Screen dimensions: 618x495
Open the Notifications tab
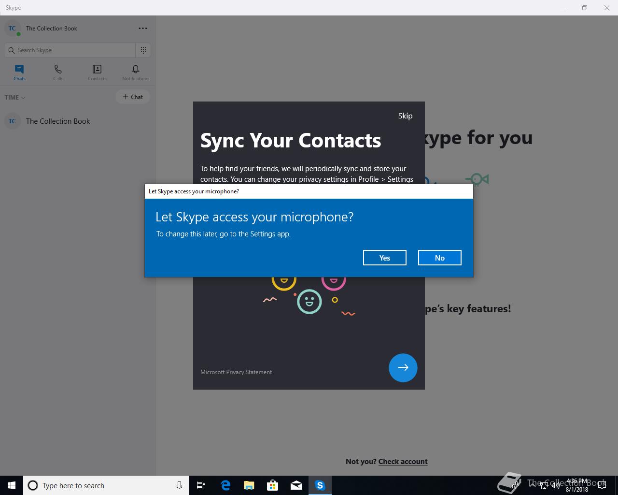point(136,73)
